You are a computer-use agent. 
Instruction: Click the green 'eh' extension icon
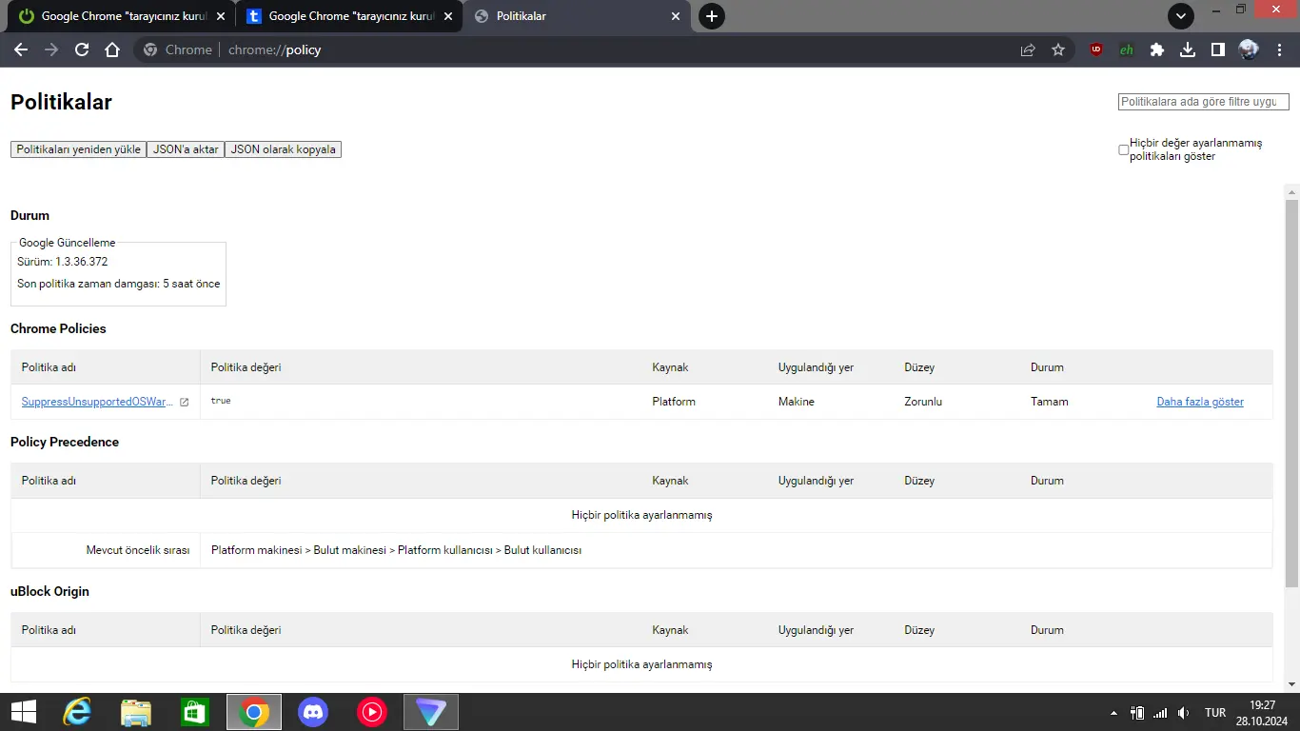click(x=1127, y=49)
